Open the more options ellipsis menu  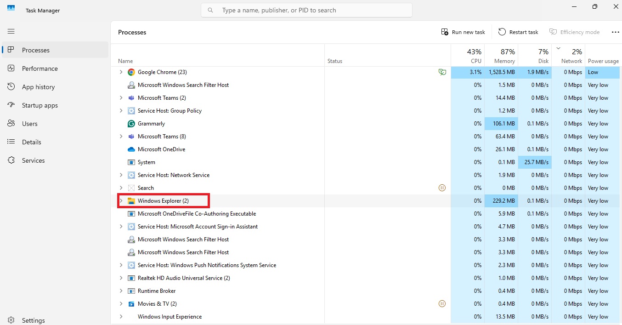[616, 32]
